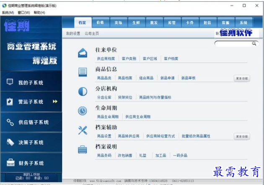Switch to the 价格 tab
The height and width of the screenshot is (185, 264).
point(100,23)
